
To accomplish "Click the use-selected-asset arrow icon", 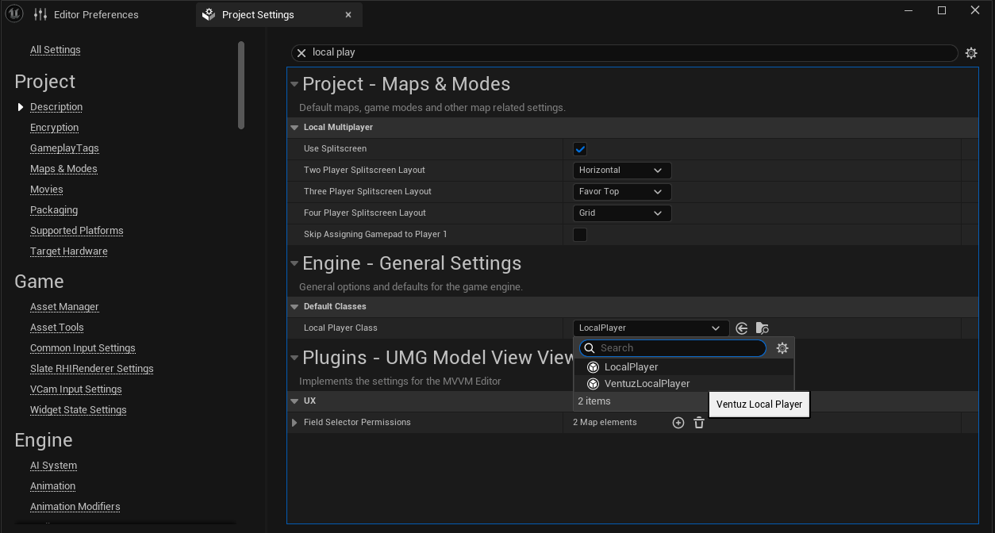I will (742, 328).
